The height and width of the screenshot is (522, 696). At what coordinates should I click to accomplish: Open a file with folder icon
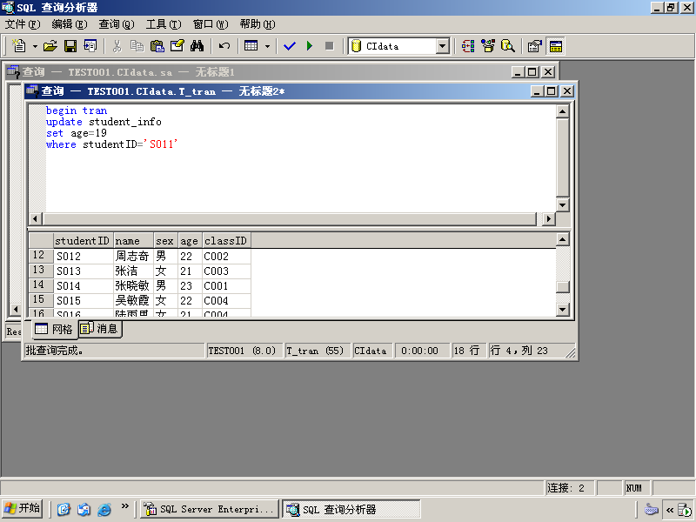(x=50, y=46)
